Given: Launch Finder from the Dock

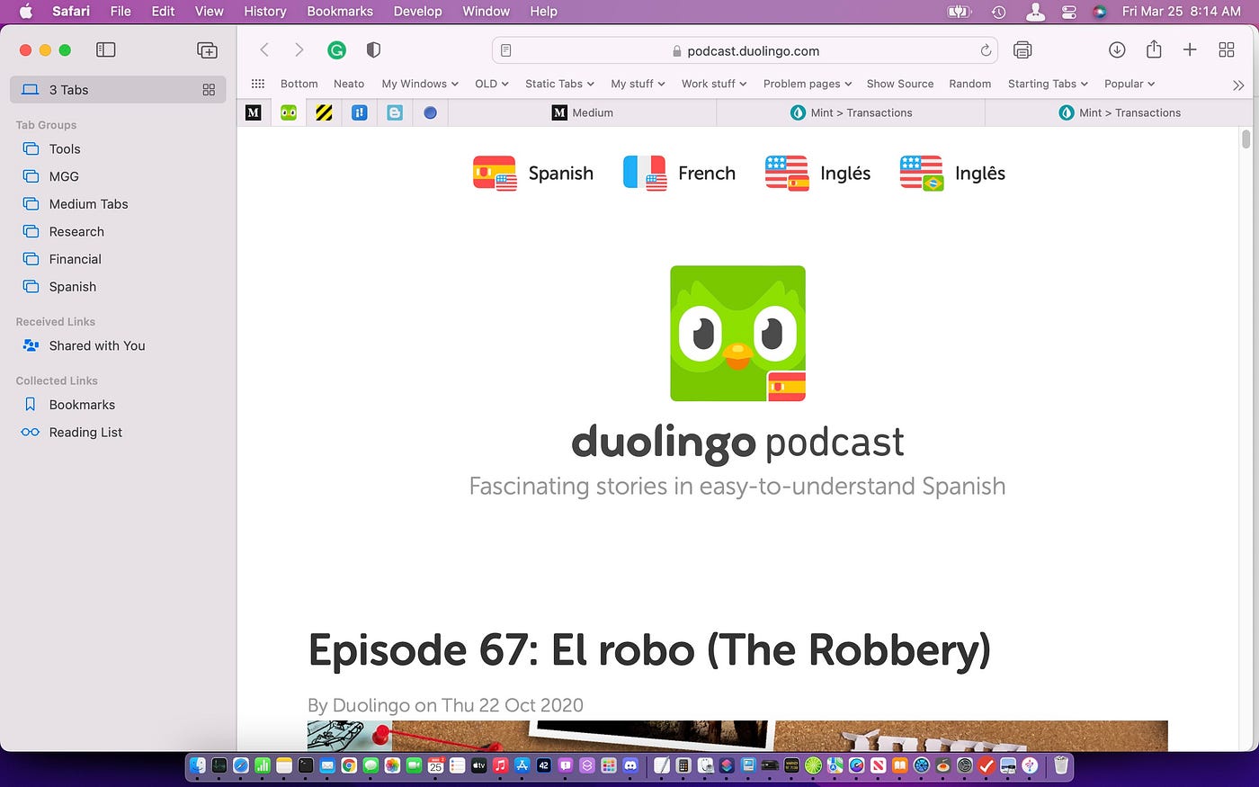Looking at the screenshot, I should click(198, 765).
